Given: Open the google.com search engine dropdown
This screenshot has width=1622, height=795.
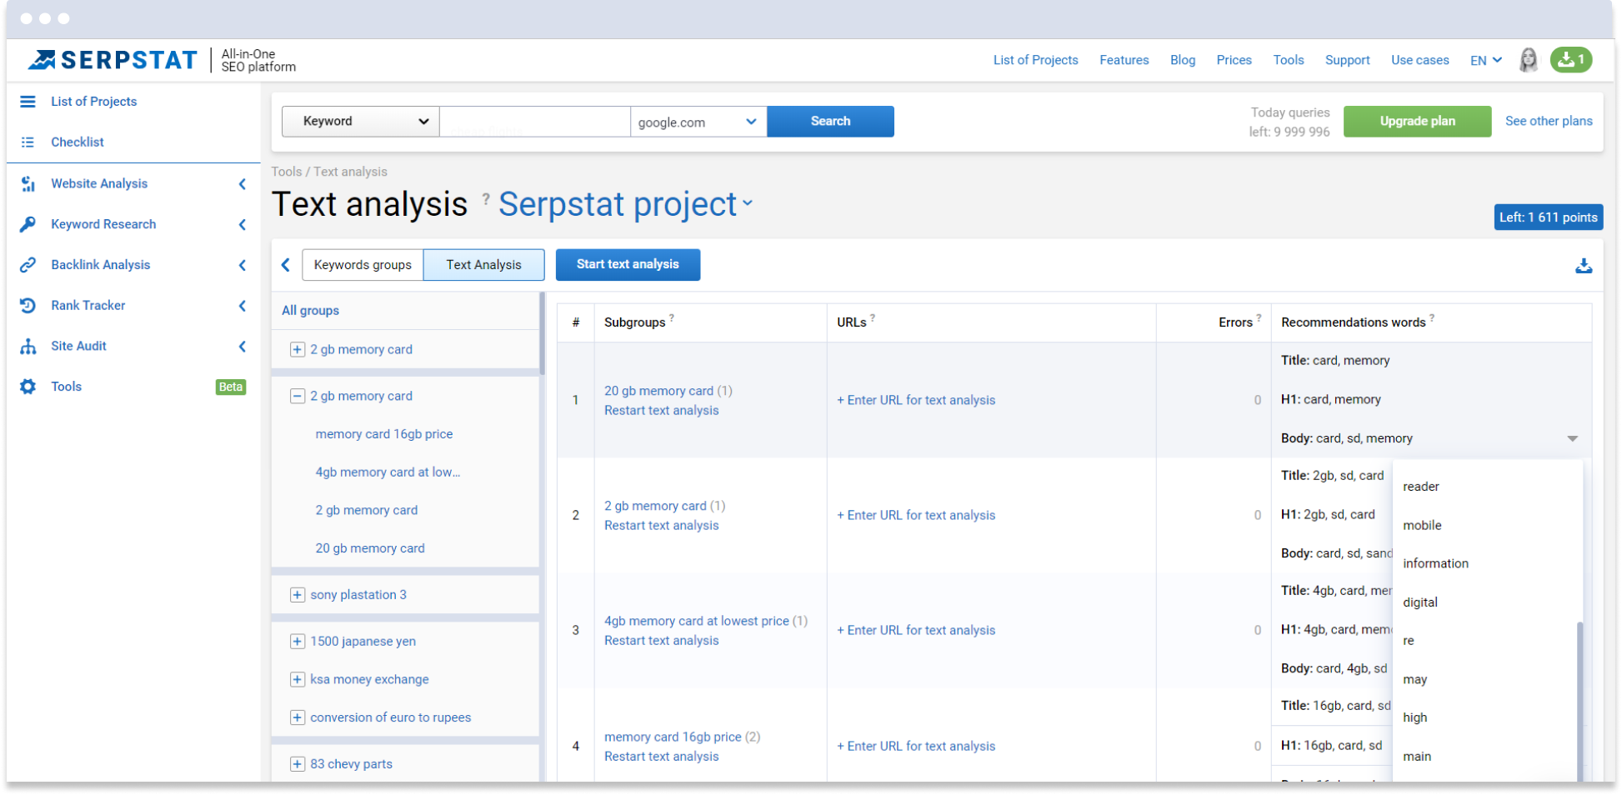Looking at the screenshot, I should (698, 122).
